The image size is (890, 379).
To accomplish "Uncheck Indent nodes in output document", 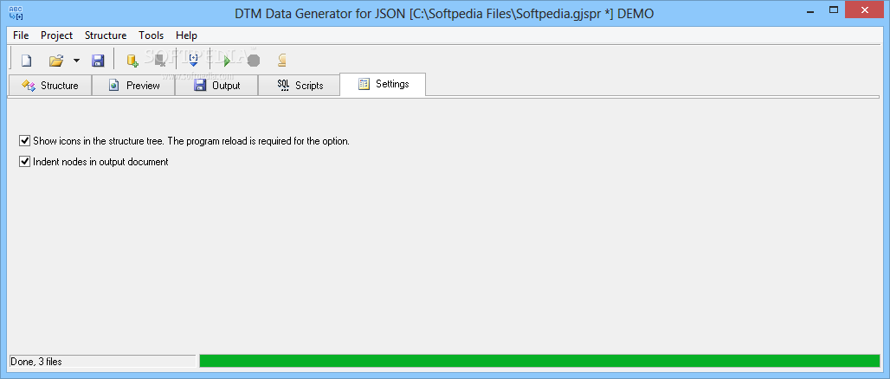I will point(24,161).
